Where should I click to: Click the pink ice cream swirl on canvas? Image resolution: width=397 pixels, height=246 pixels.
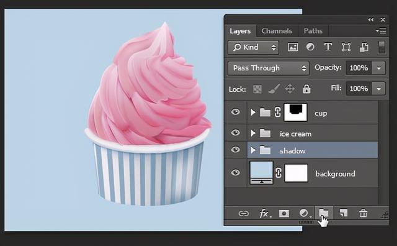pos(149,89)
